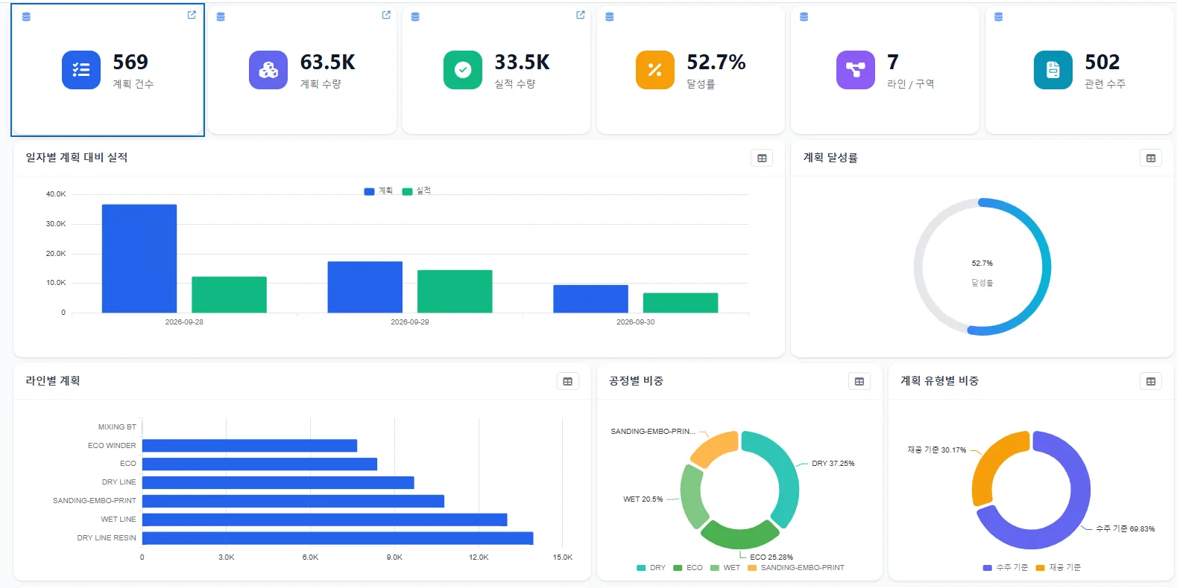Click the orange percent icon for 달성률

(x=655, y=70)
